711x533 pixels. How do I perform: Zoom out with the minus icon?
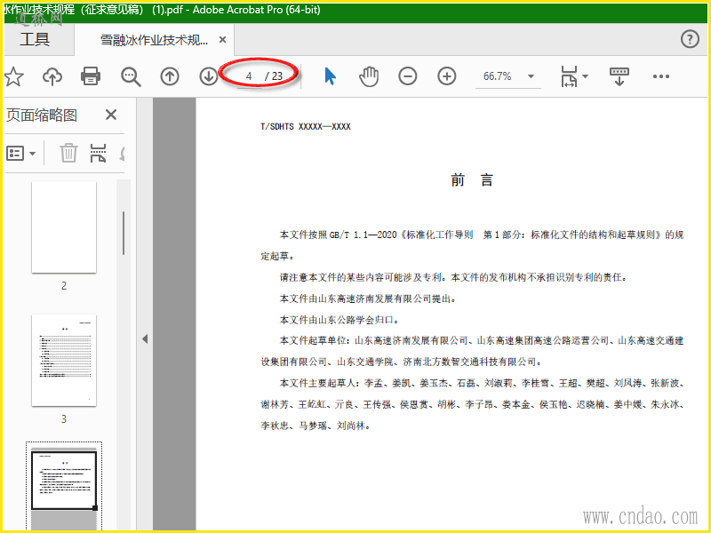click(x=408, y=76)
